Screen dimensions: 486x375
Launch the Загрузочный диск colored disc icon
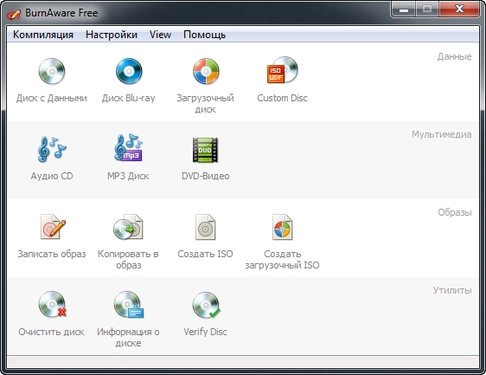[x=206, y=71]
